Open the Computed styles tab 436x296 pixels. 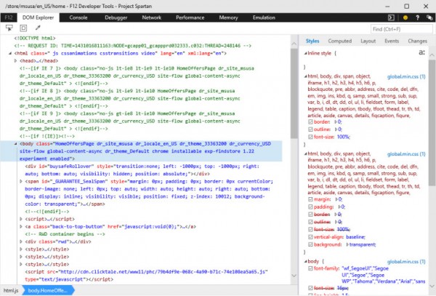pos(339,41)
